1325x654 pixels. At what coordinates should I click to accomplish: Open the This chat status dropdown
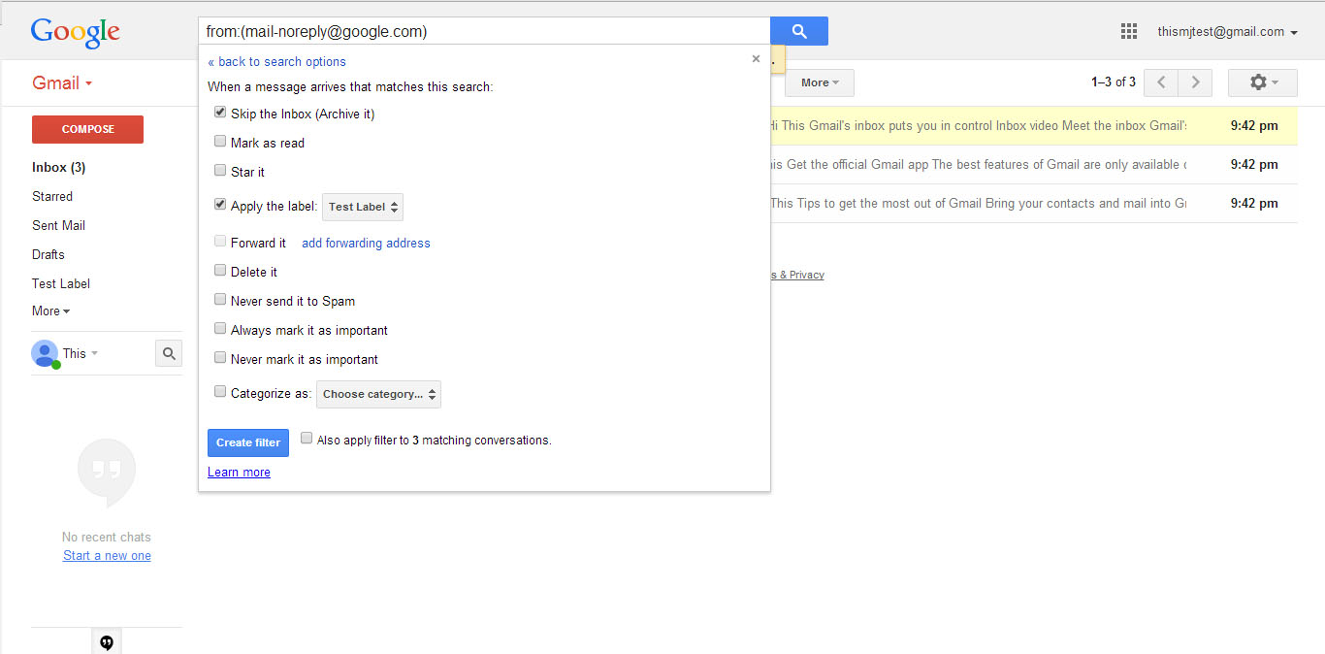tap(81, 353)
